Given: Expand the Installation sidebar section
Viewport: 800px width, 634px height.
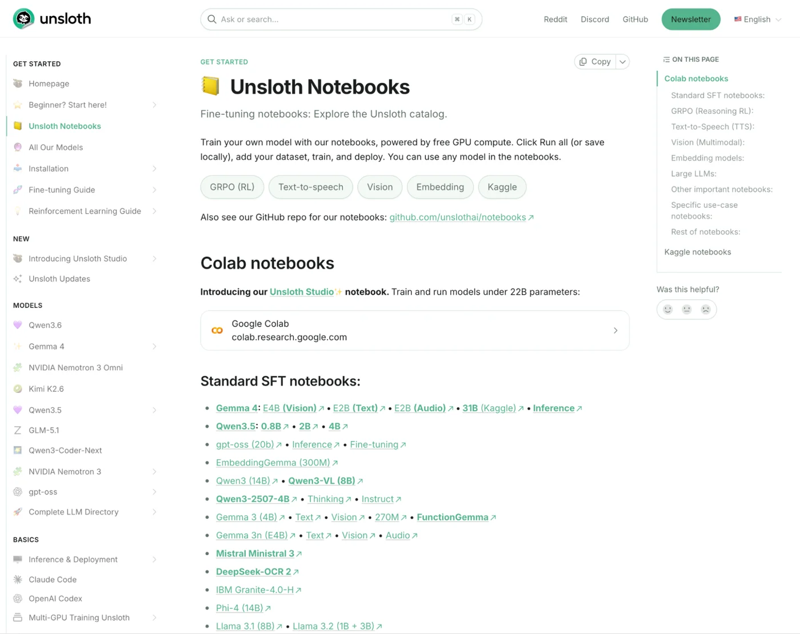Looking at the screenshot, I should [x=154, y=168].
